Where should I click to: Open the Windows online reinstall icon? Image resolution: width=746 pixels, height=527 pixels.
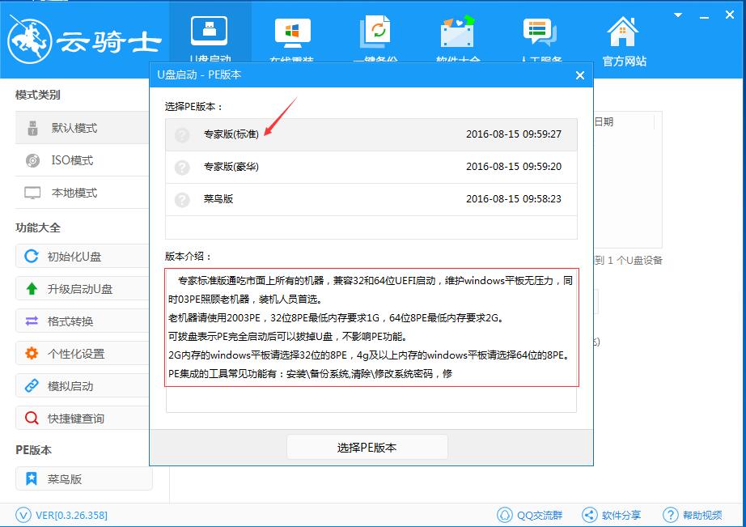293,32
